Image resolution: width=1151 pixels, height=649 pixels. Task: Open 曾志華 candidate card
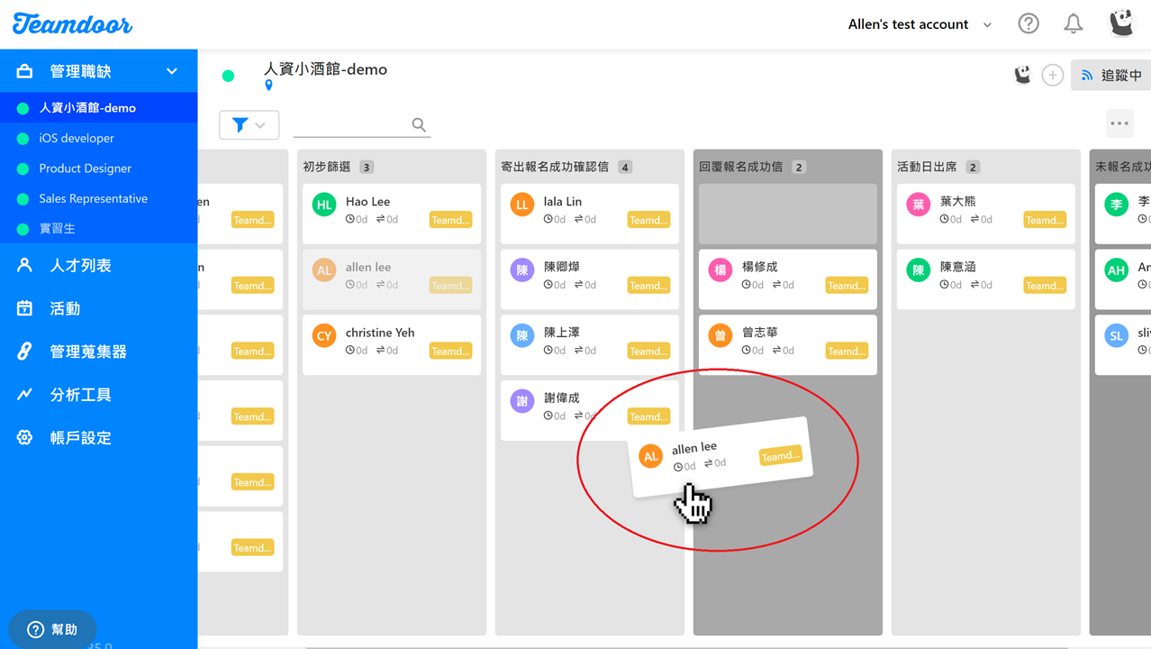(787, 344)
